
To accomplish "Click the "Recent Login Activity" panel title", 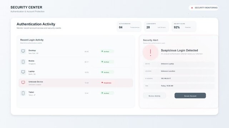I will 32,40.
